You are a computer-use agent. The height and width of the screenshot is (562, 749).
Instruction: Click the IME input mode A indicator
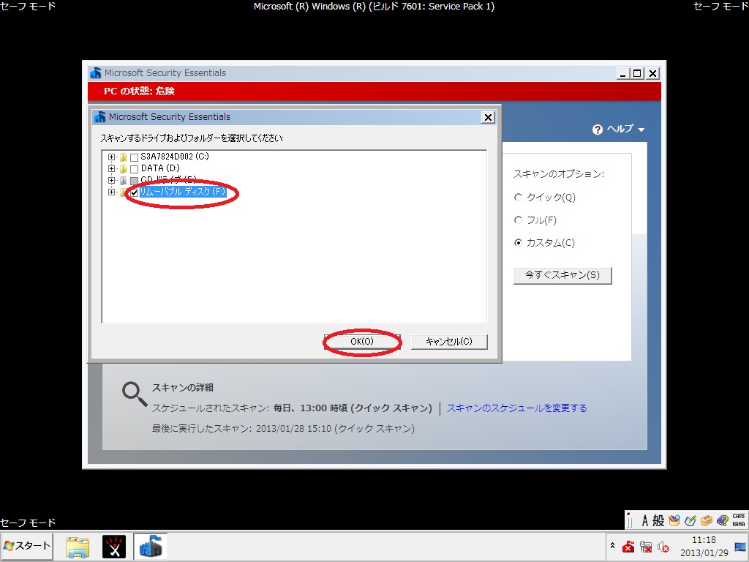point(645,520)
